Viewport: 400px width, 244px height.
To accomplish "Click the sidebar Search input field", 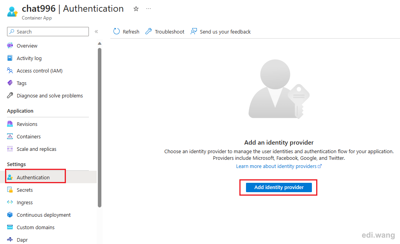I will click(48, 32).
